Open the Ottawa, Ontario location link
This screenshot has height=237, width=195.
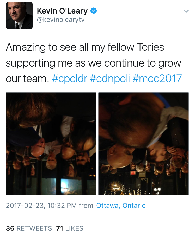tap(121, 206)
